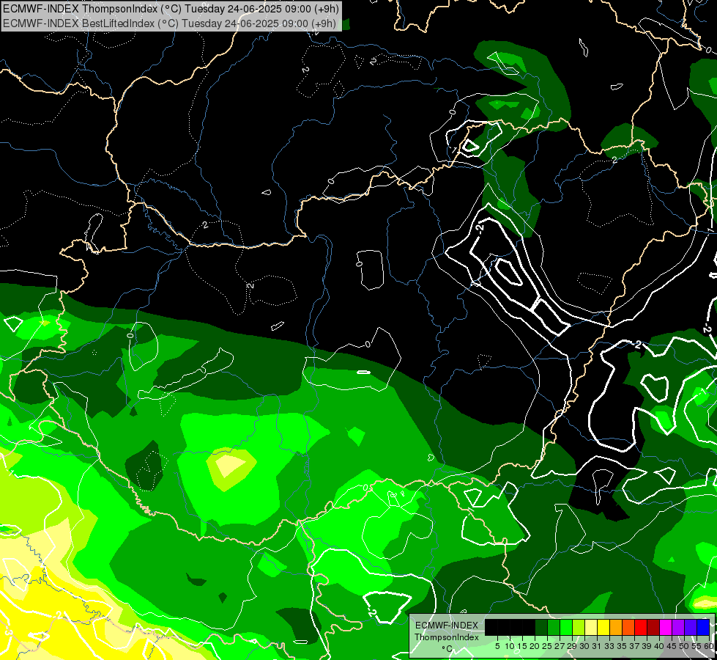Select the orange-red 35–37 legend swatch

coord(628,627)
